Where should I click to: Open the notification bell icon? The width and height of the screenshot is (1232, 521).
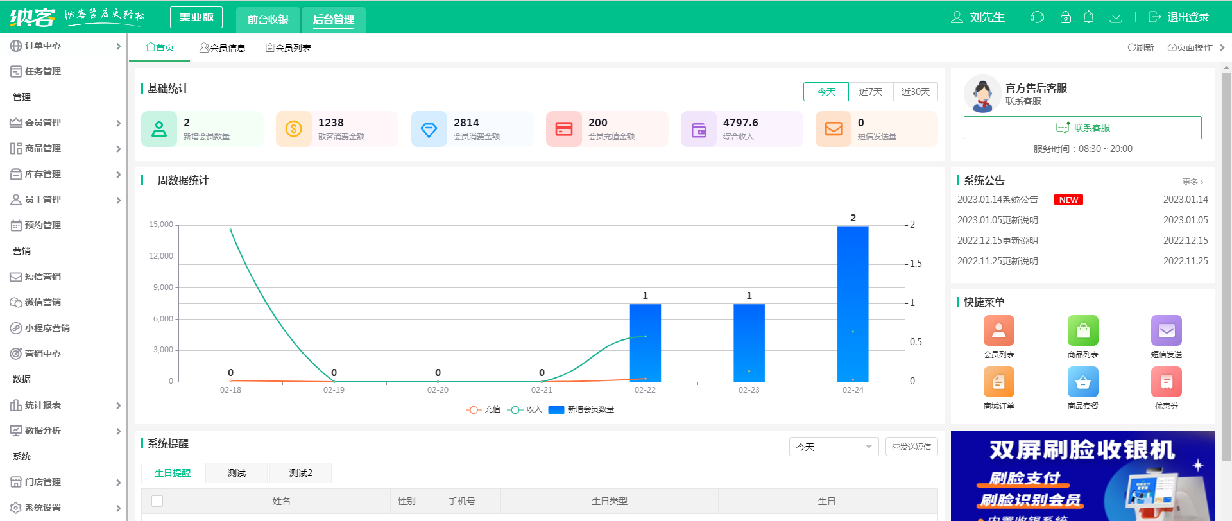[1088, 17]
